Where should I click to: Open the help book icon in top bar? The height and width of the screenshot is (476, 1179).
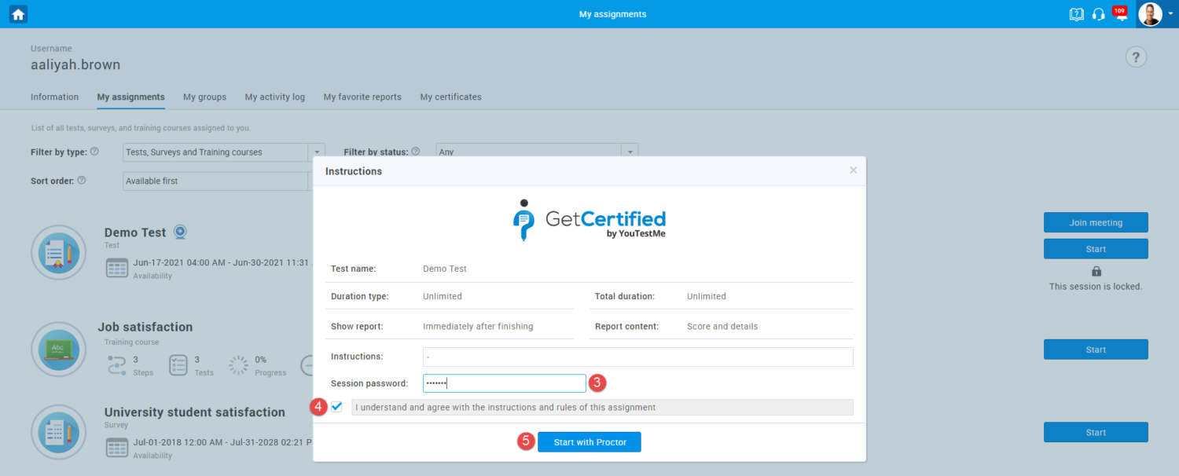(1077, 14)
